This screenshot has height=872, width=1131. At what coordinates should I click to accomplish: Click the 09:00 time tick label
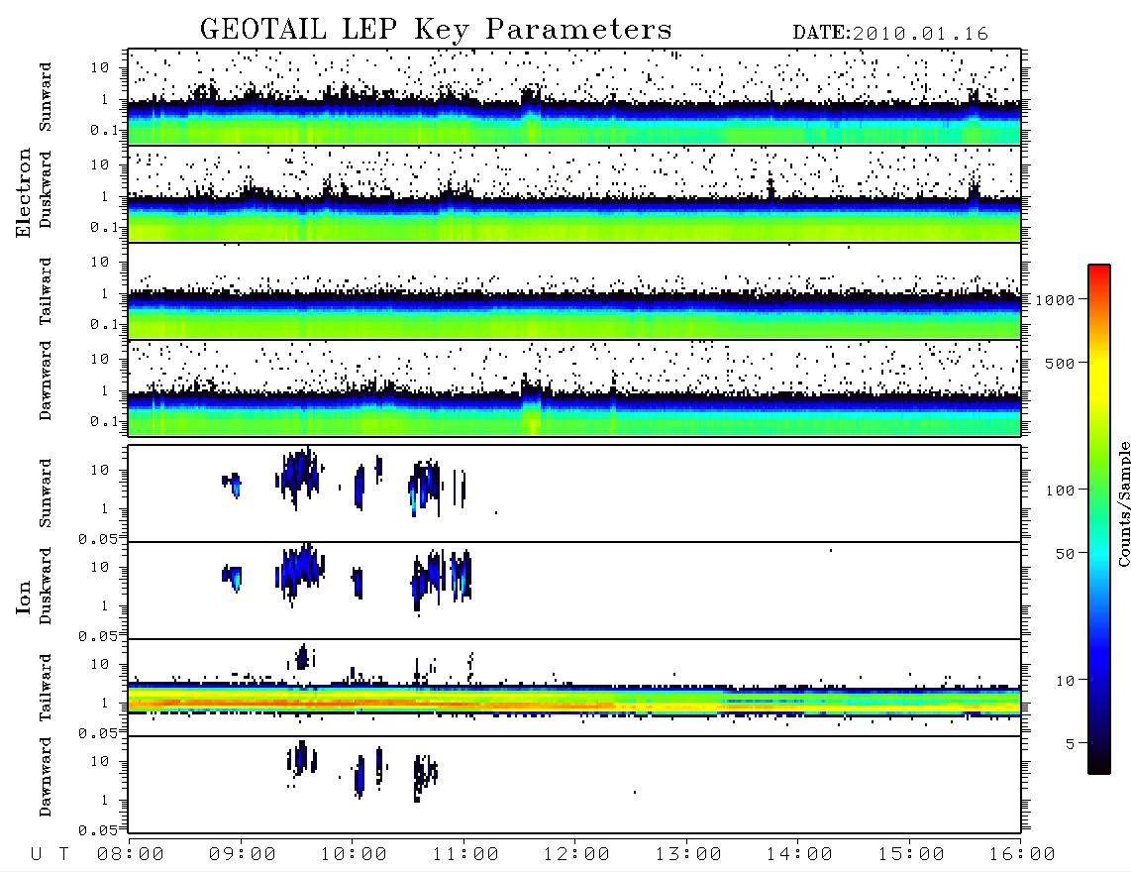[x=243, y=855]
